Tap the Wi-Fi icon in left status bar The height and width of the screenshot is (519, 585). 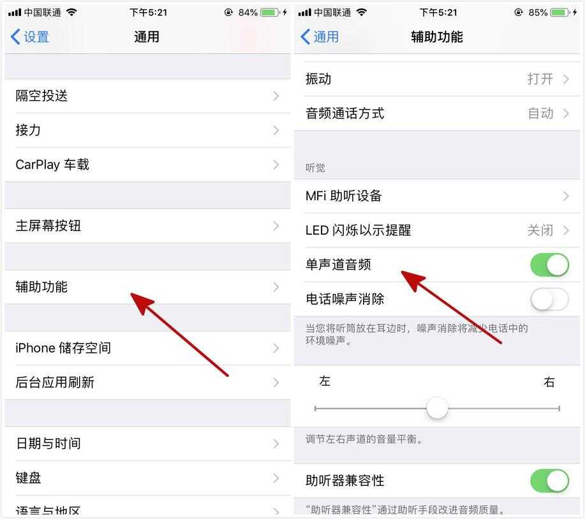click(71, 12)
